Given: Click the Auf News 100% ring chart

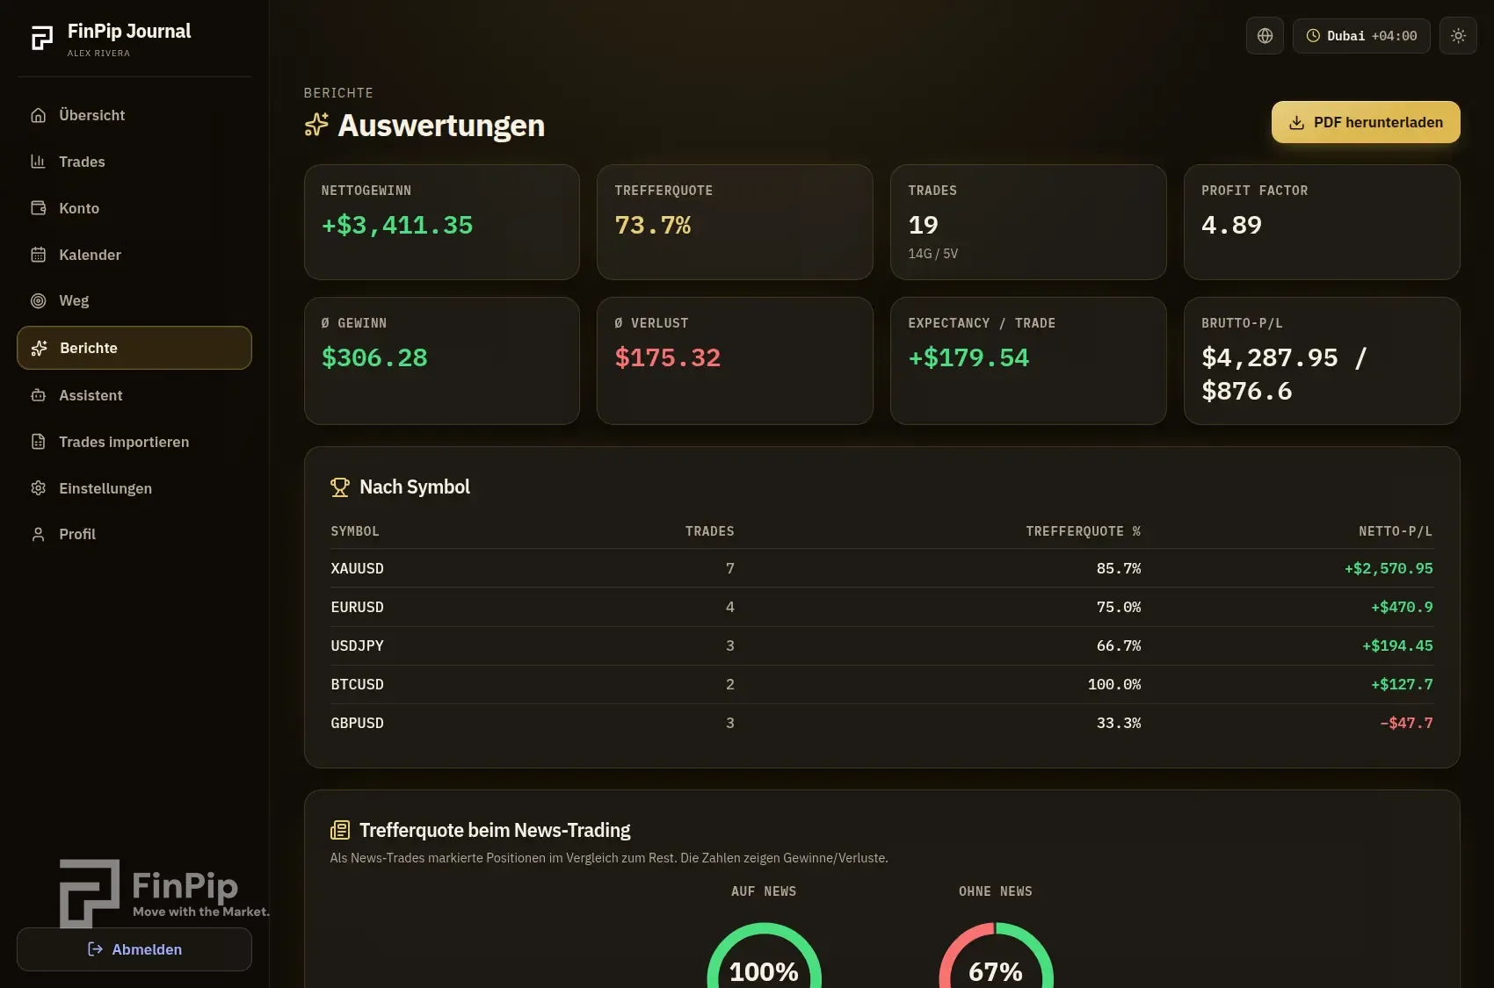Looking at the screenshot, I should 764,956.
